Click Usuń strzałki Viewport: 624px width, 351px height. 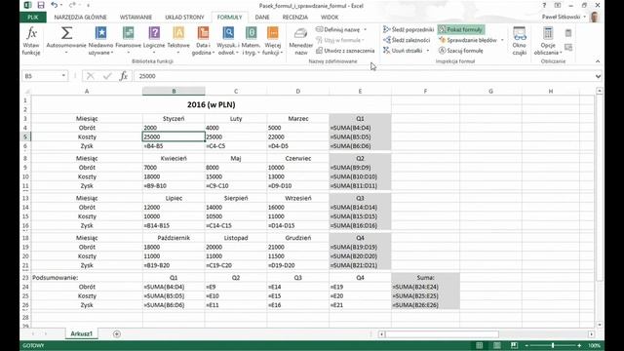pos(403,51)
